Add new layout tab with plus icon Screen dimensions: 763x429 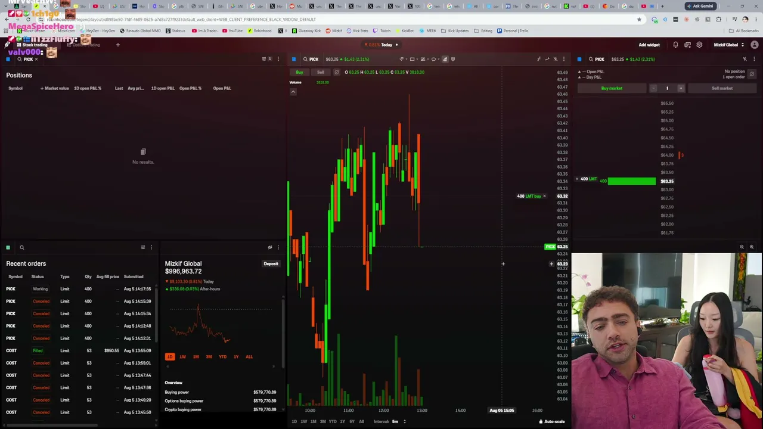(x=117, y=45)
